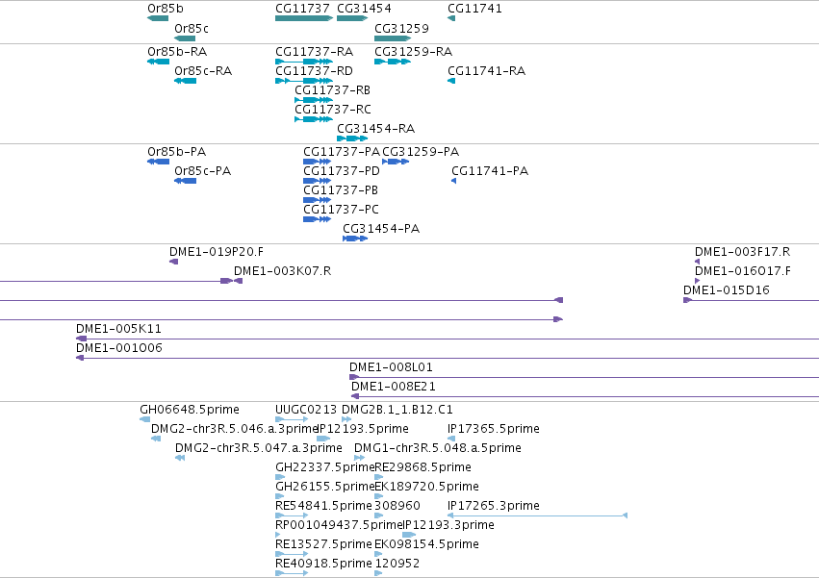Select the DME1-003K07.R clone end glyph
The width and height of the screenshot is (819, 578).
pos(238,282)
